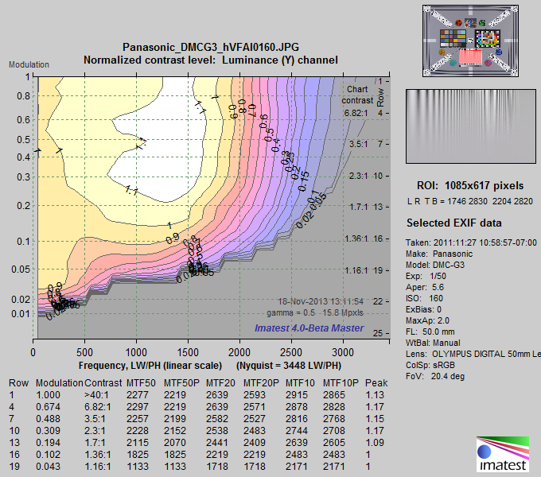The height and width of the screenshot is (477, 541).
Task: Click modulation value 0.309 in row 10
Action: click(x=48, y=431)
